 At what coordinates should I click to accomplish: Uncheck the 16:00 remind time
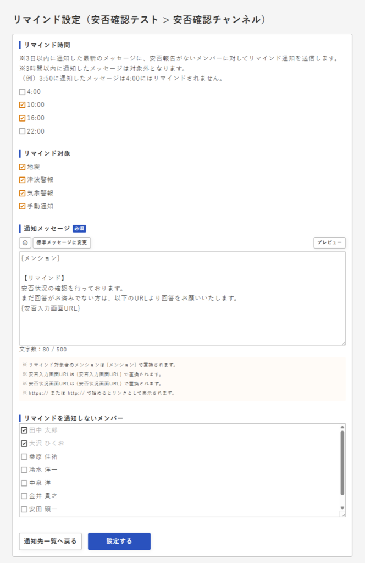[22, 118]
